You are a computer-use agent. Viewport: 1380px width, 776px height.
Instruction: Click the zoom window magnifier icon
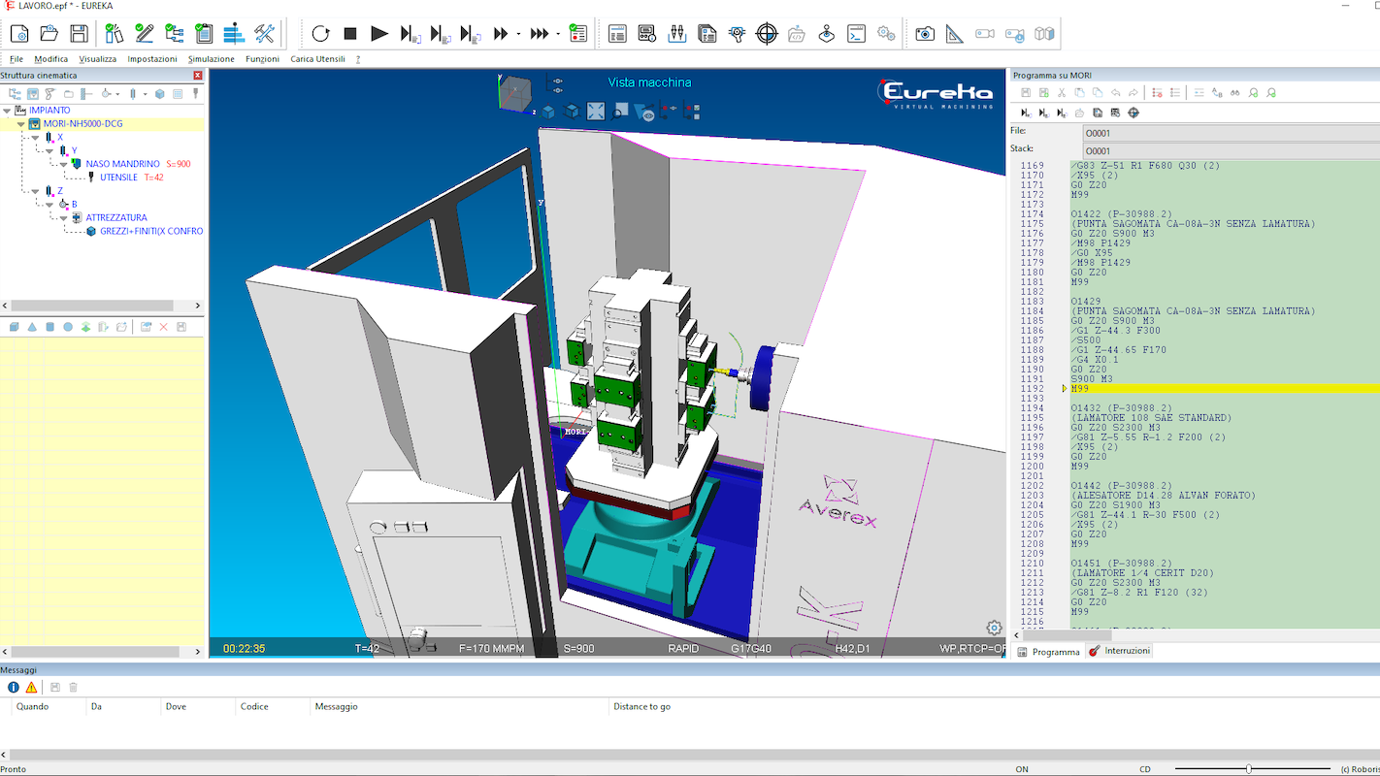point(620,112)
